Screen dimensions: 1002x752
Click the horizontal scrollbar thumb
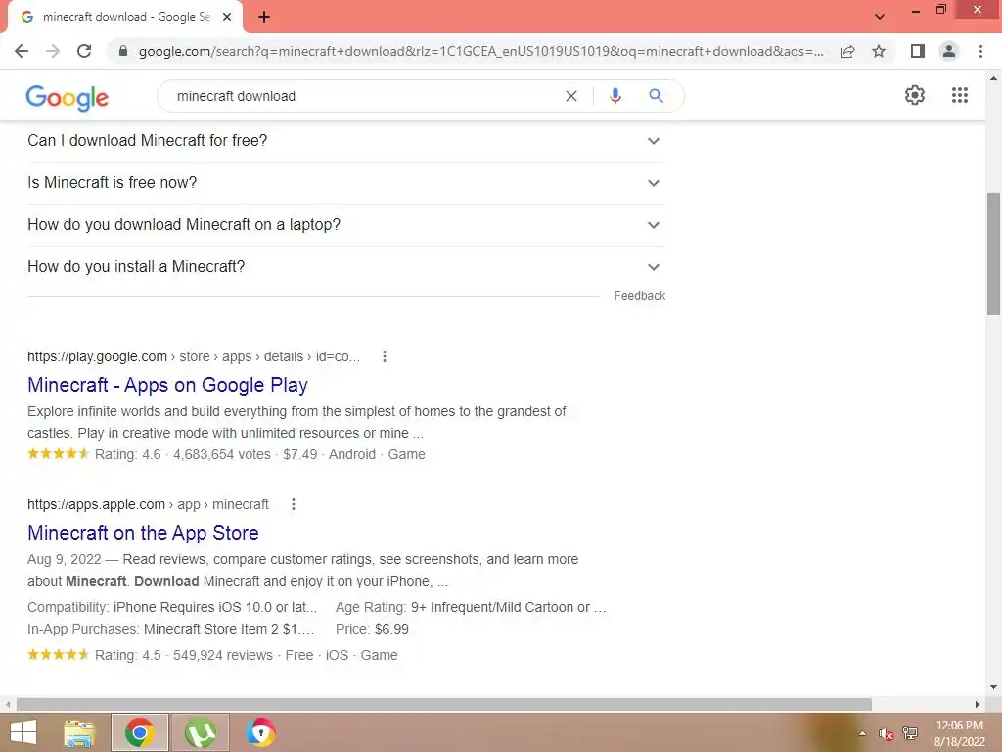(x=443, y=704)
